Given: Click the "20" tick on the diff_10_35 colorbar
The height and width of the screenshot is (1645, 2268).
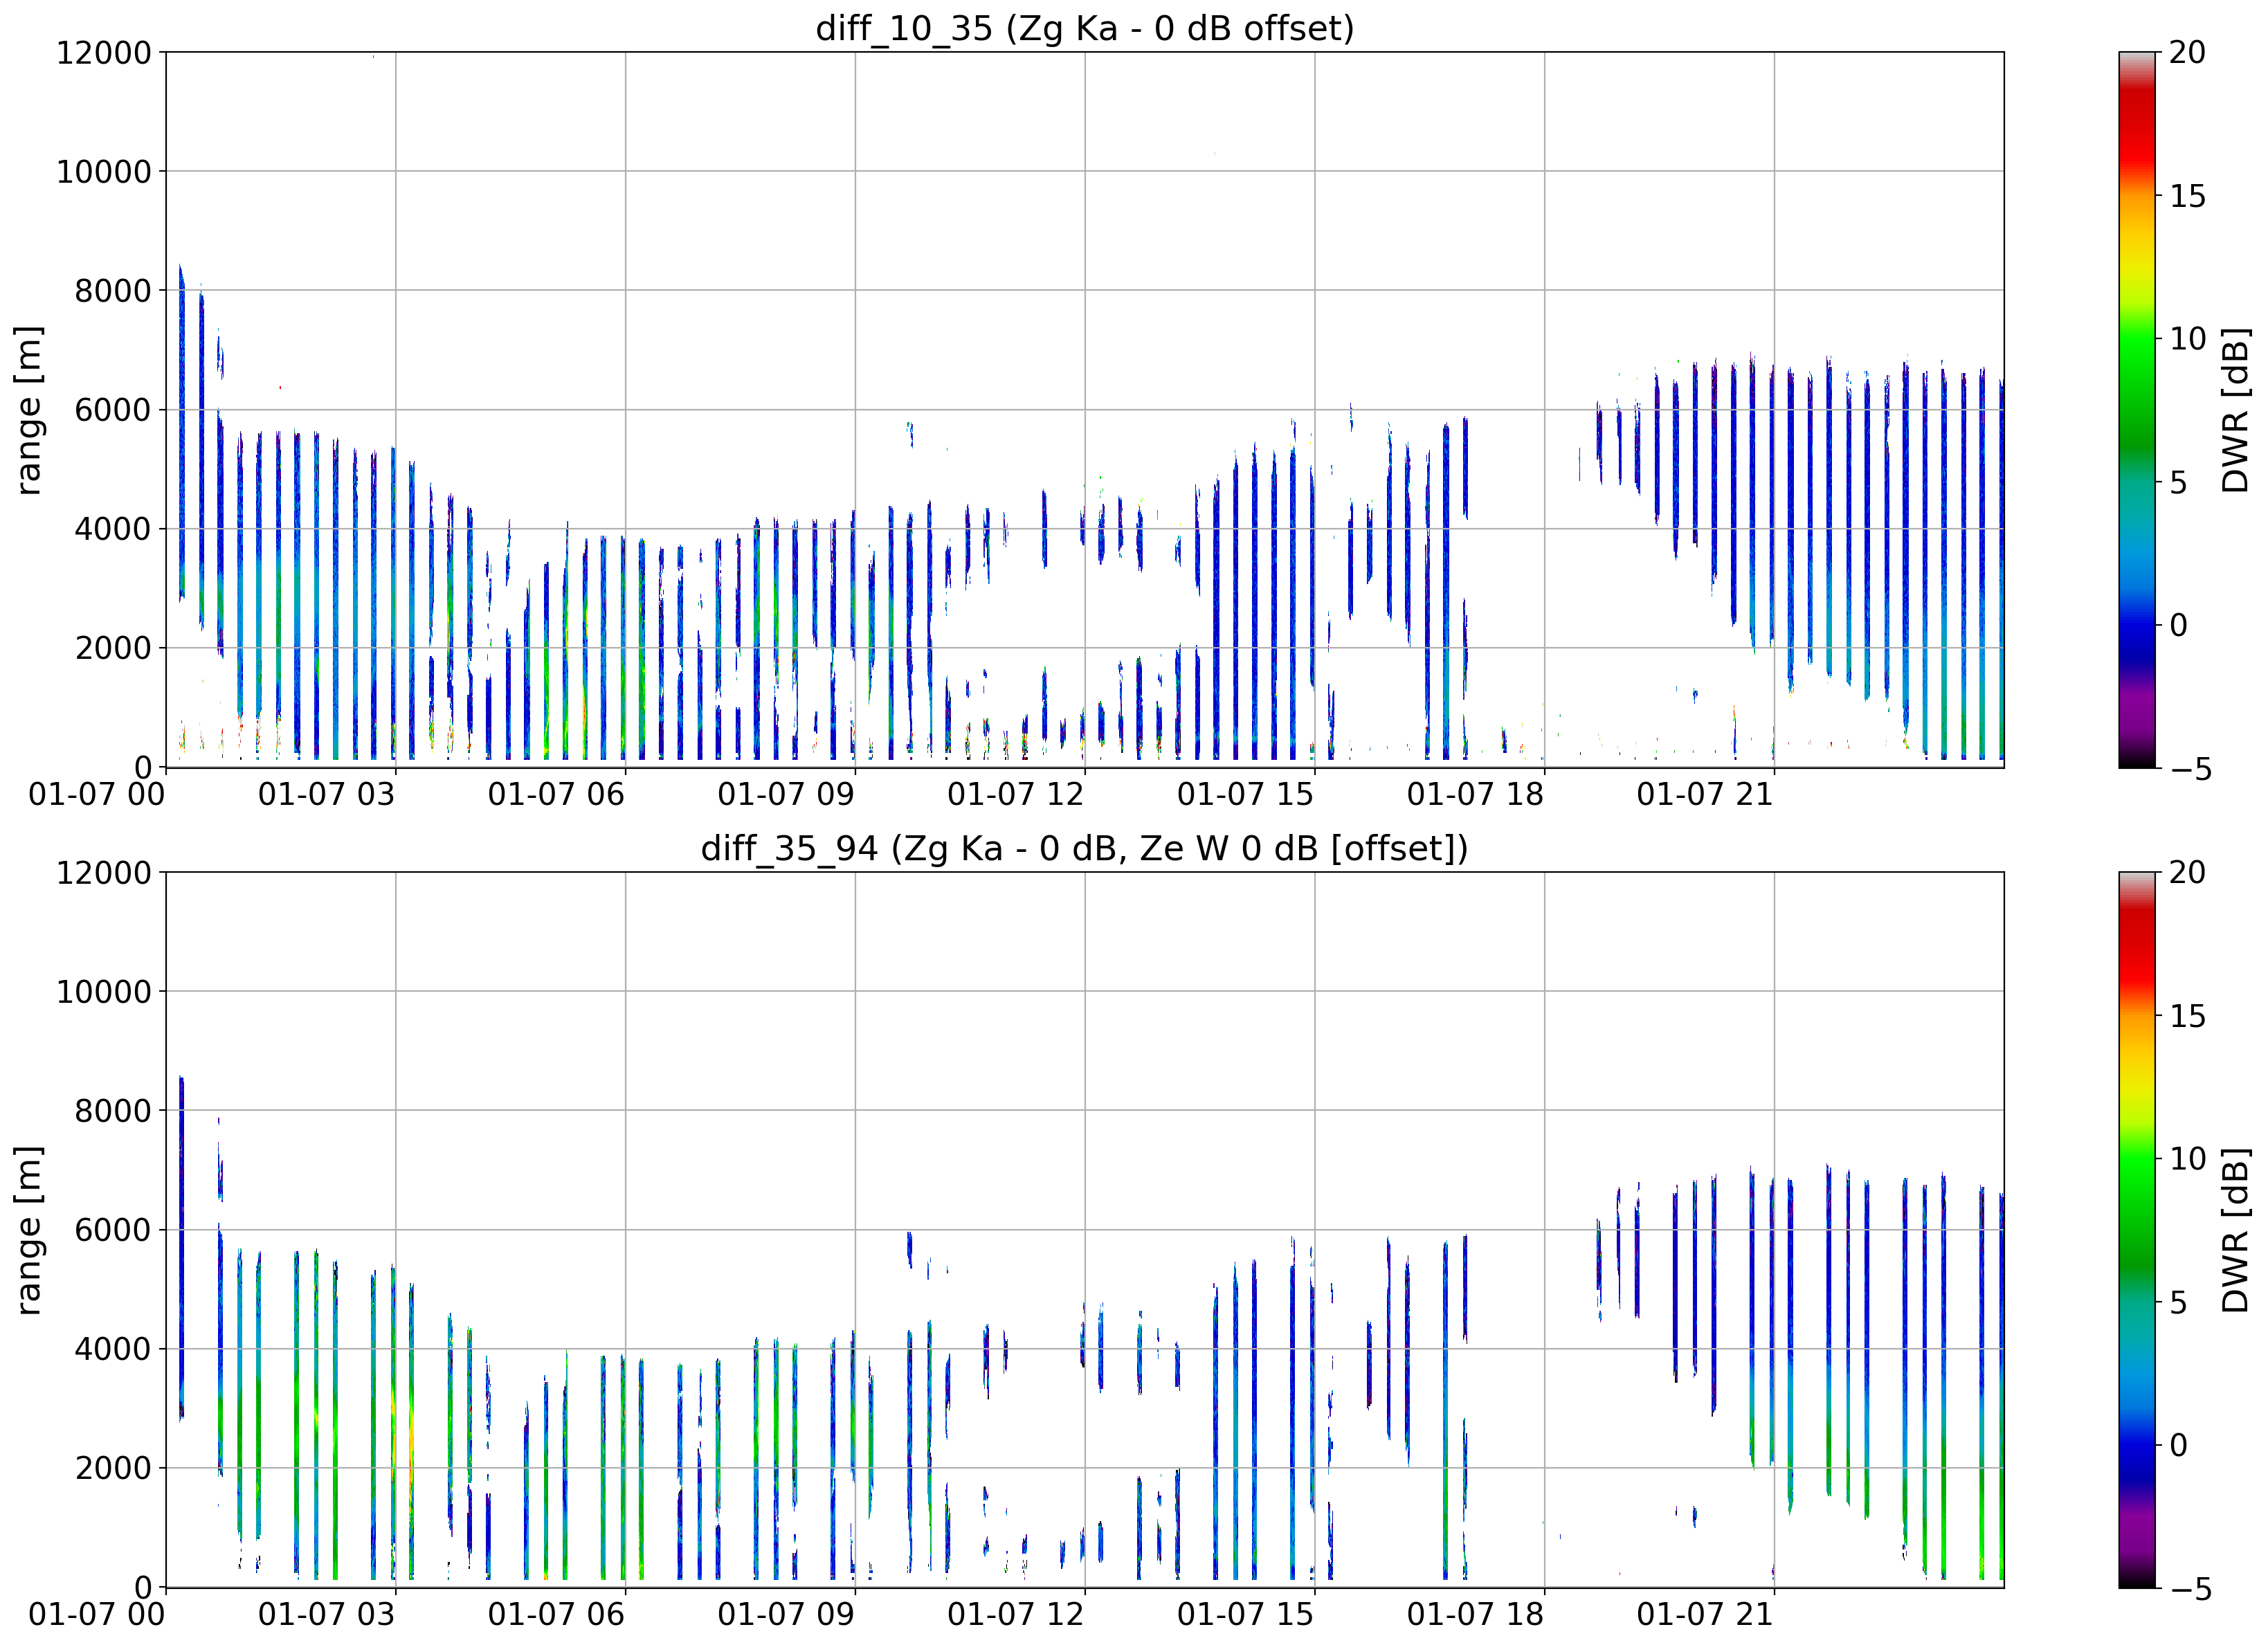Looking at the screenshot, I should click(x=2187, y=52).
